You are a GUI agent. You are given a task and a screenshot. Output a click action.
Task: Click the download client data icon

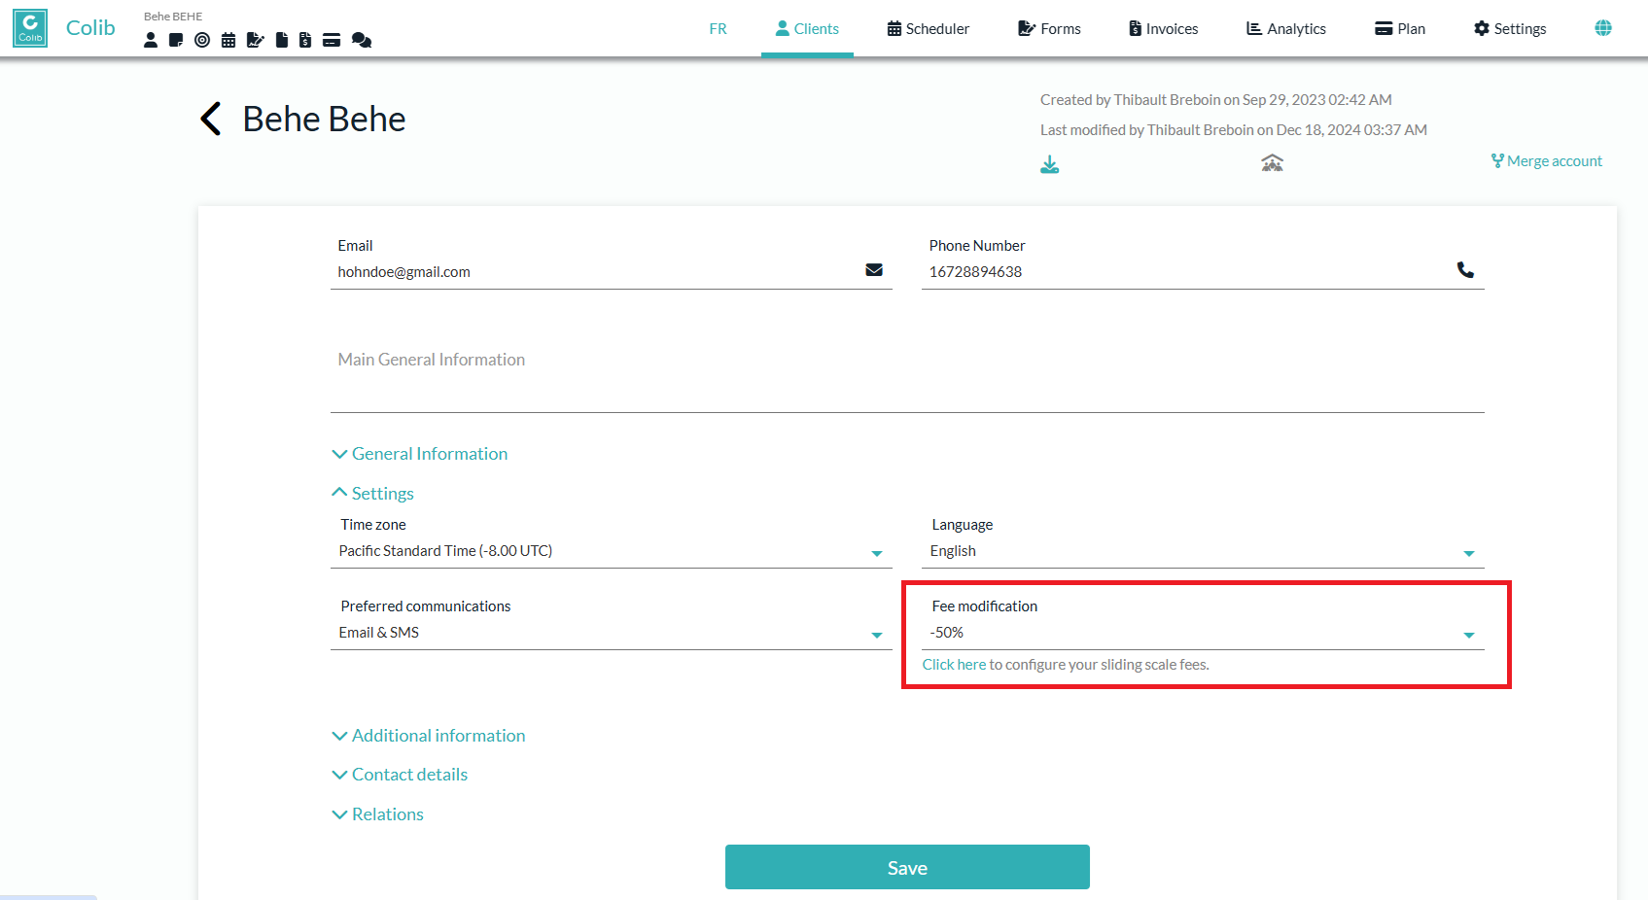pyautogui.click(x=1050, y=164)
